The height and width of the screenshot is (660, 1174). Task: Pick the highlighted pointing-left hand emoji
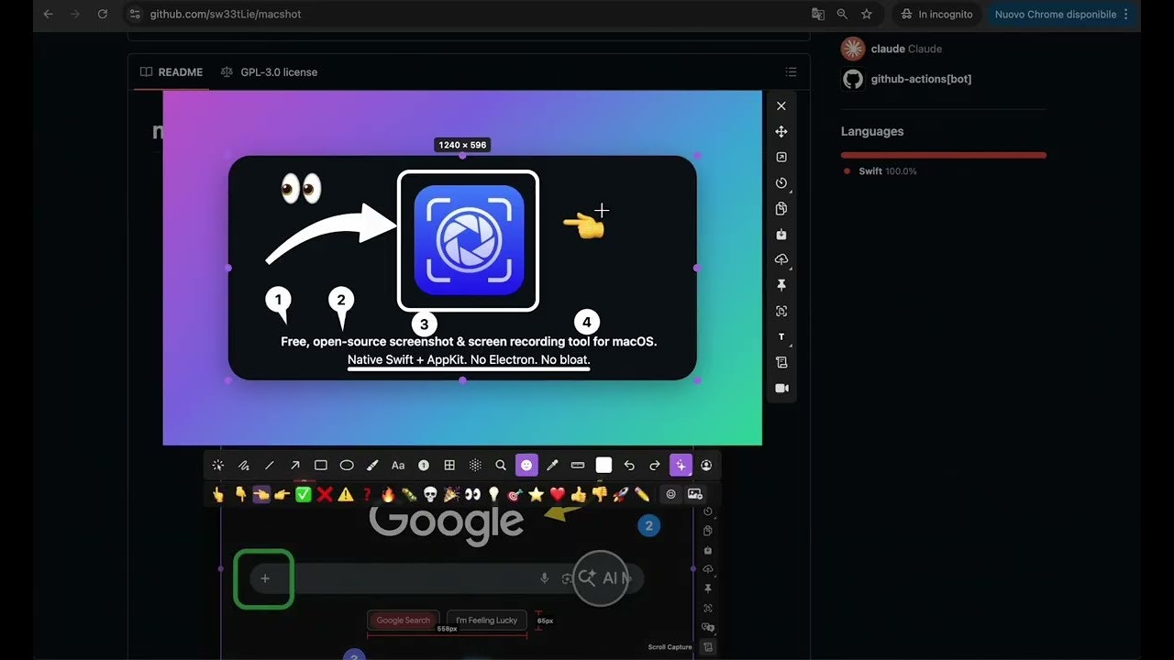(x=261, y=494)
